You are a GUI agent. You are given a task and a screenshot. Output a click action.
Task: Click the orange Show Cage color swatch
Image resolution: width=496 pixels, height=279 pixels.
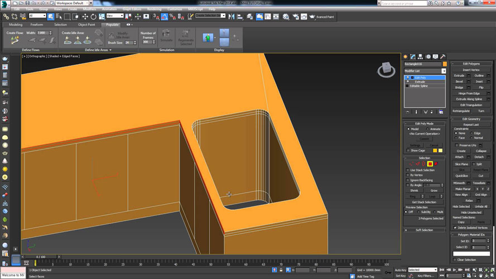[435, 151]
